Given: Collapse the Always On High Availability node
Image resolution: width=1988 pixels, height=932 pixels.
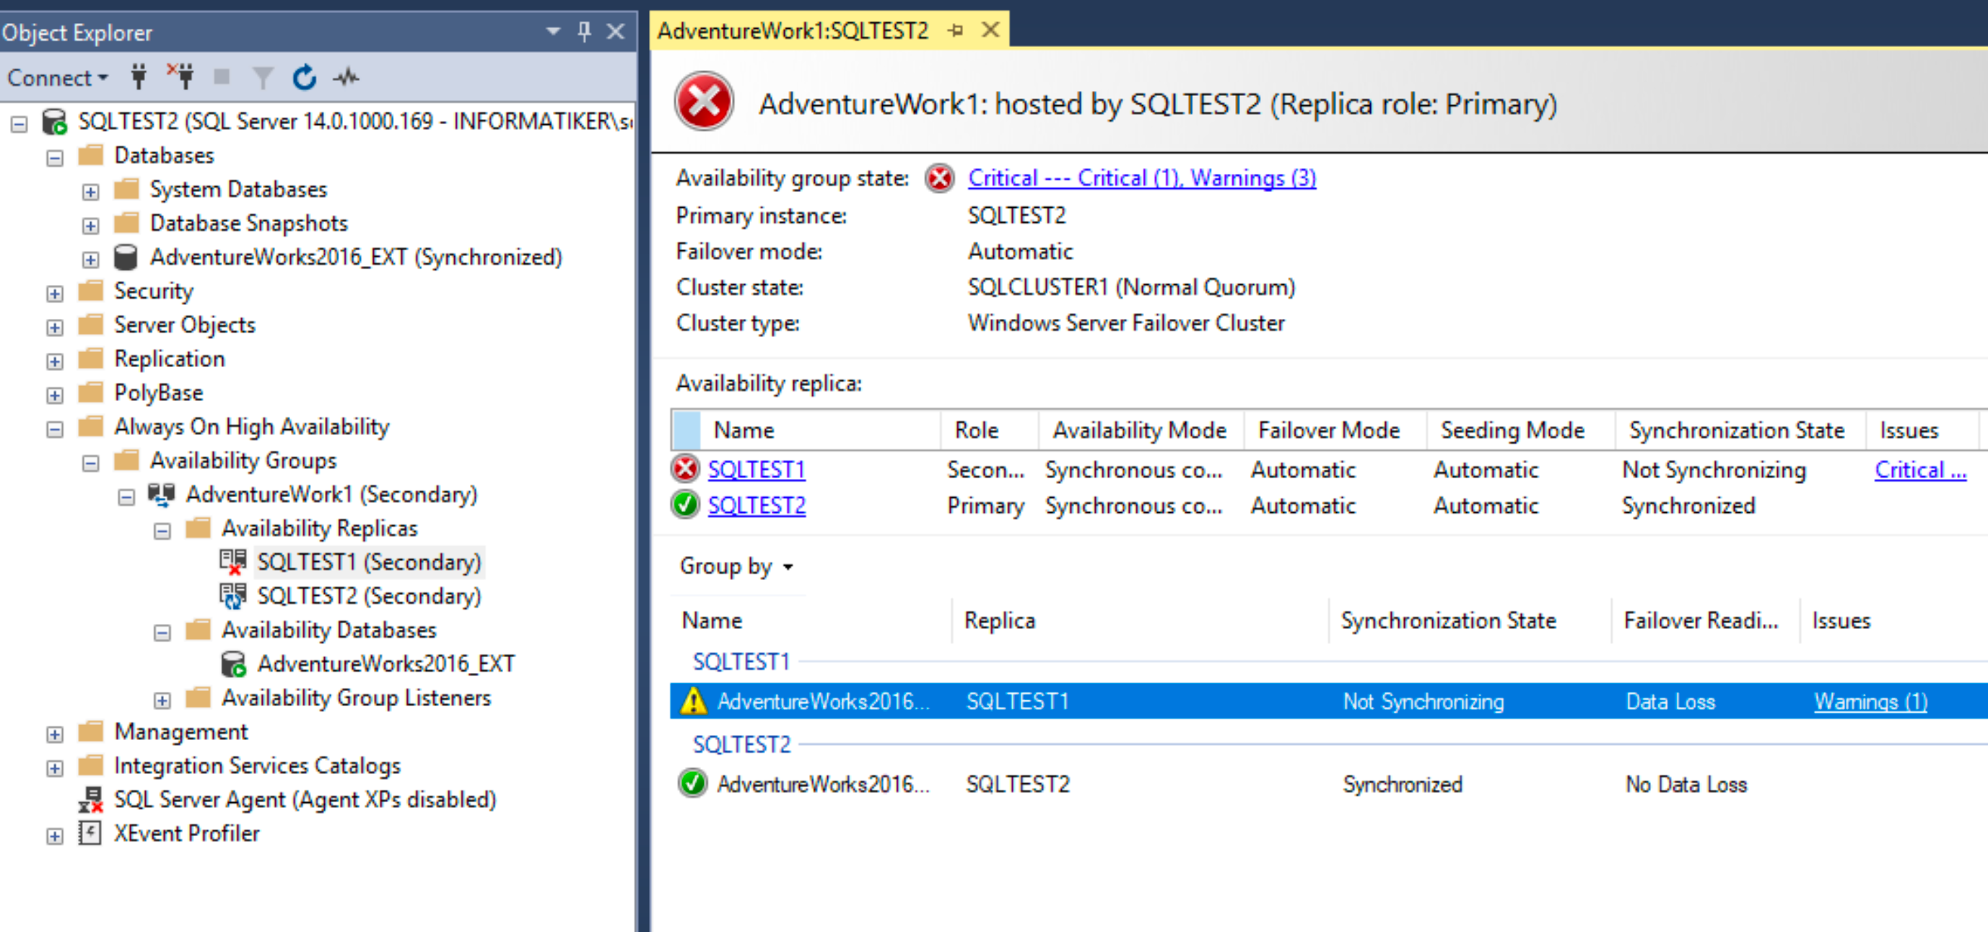Looking at the screenshot, I should tap(55, 430).
